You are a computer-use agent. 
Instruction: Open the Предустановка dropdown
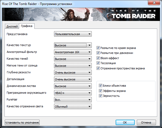(73, 34)
